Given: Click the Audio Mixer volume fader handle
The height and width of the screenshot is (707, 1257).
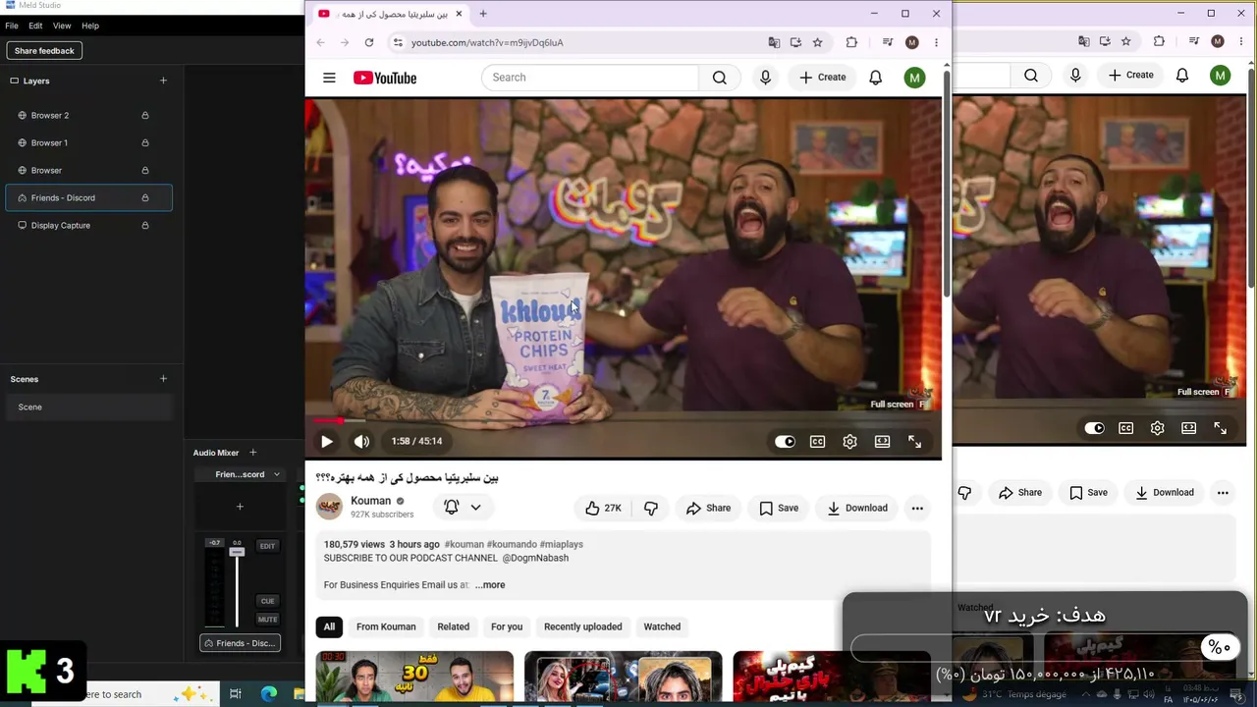Looking at the screenshot, I should point(237,552).
